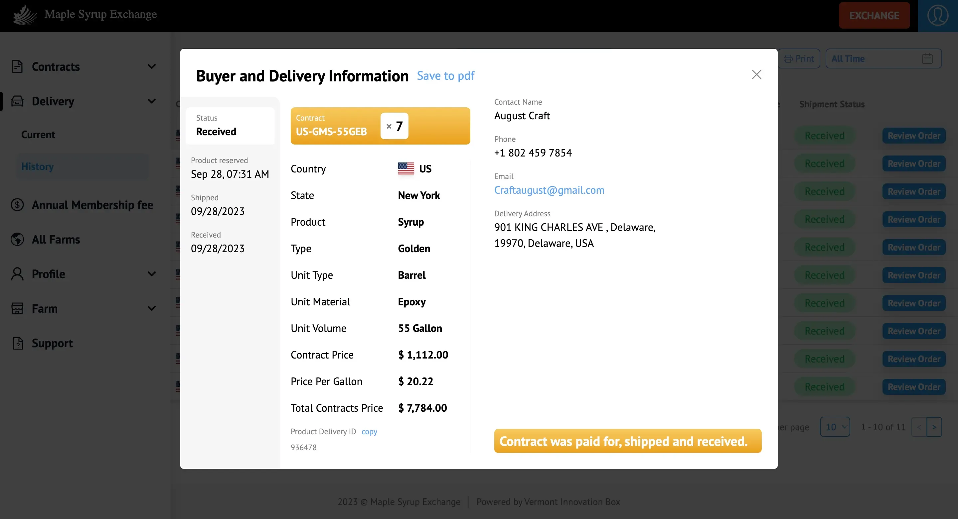Click the delivery address 901 KING CHARLES AVE

tap(574, 235)
